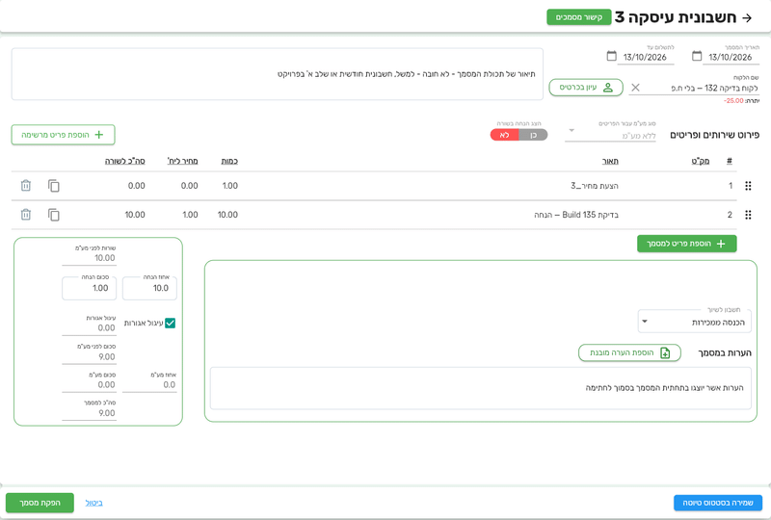This screenshot has width=771, height=520.
Task: Click מחיר ליח' column header
Action: [x=182, y=161]
